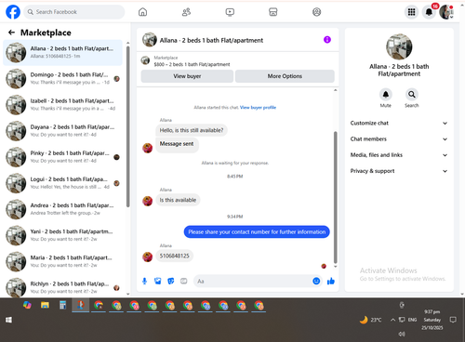Image resolution: width=465 pixels, height=342 pixels.
Task: Open the Domingo conversation
Action: [62, 79]
